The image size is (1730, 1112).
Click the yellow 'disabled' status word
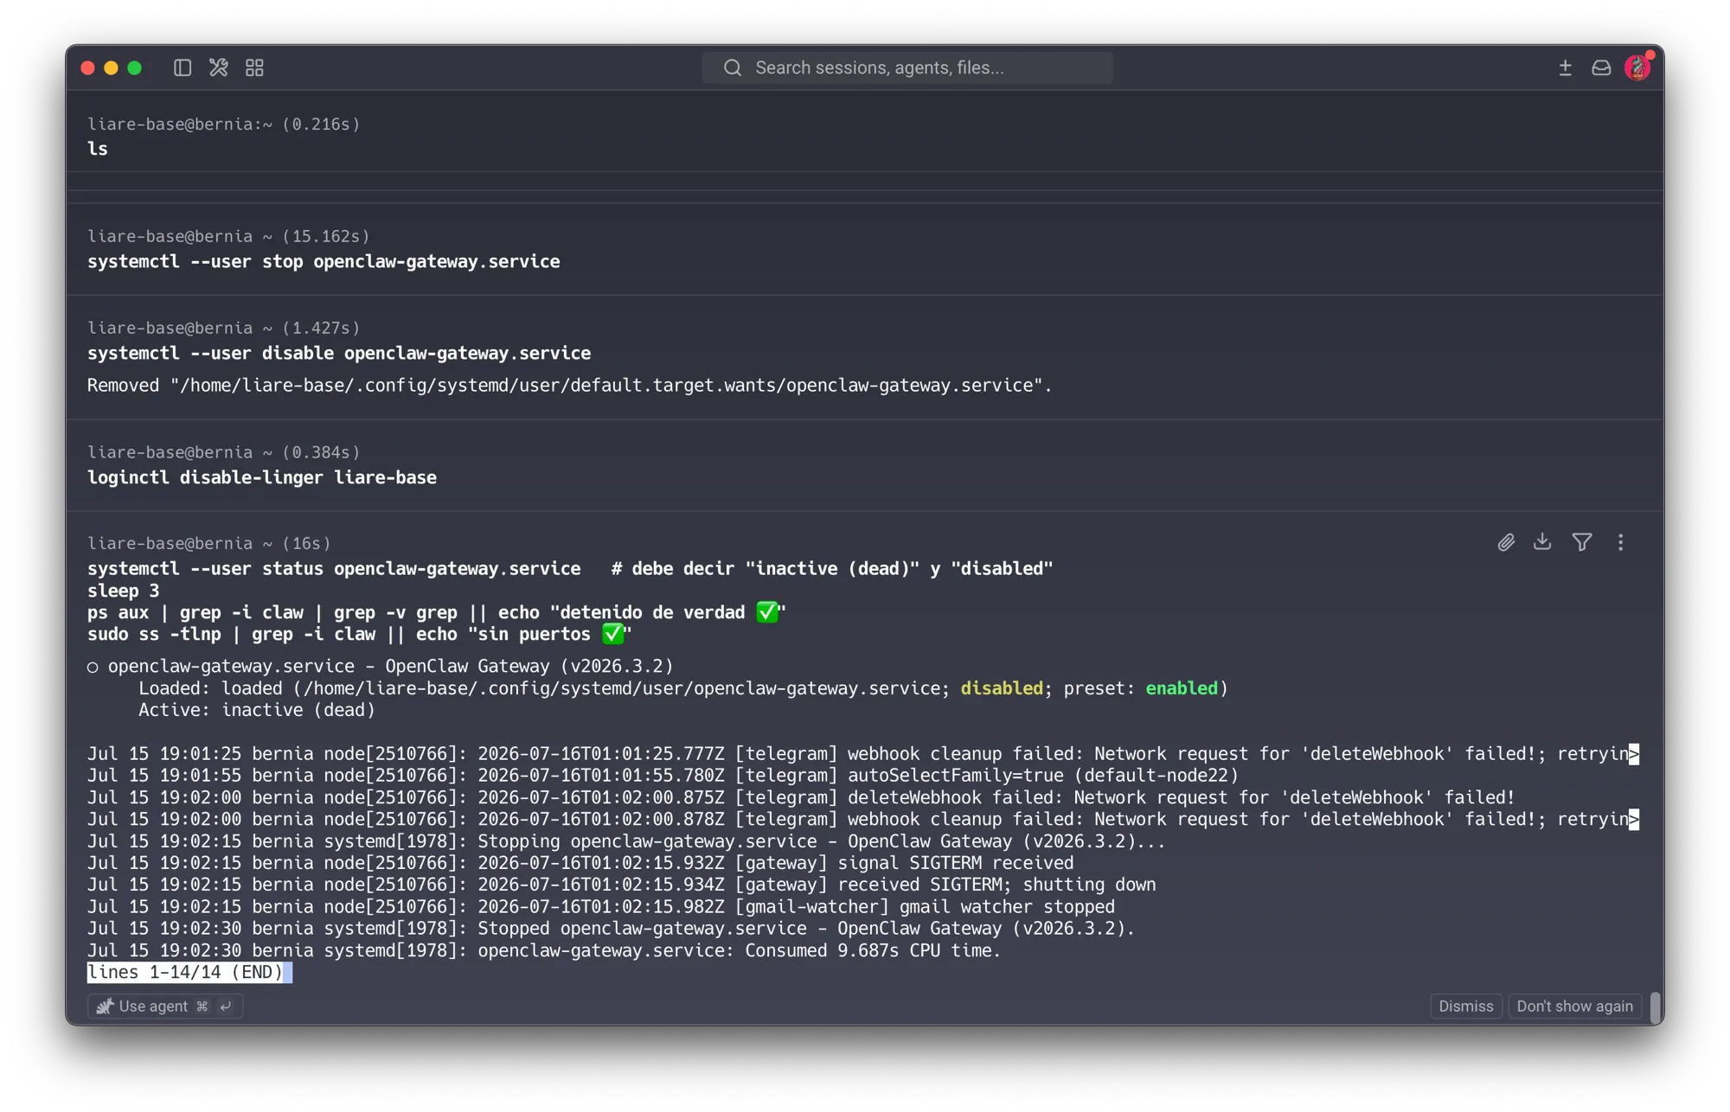1002,688
